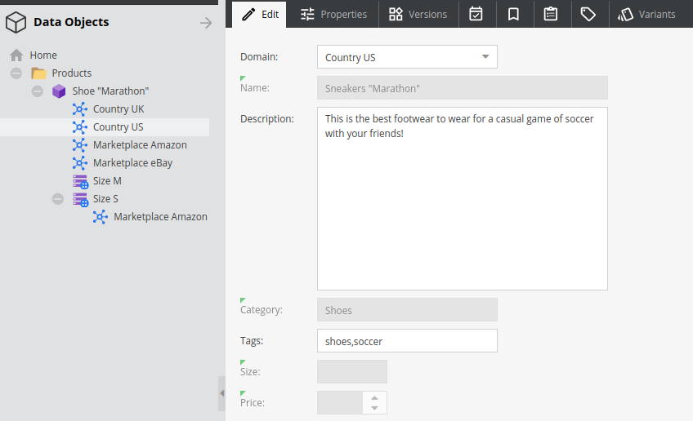Click the icon beside first Marketplace Amazon
693x421 pixels.
[80, 145]
